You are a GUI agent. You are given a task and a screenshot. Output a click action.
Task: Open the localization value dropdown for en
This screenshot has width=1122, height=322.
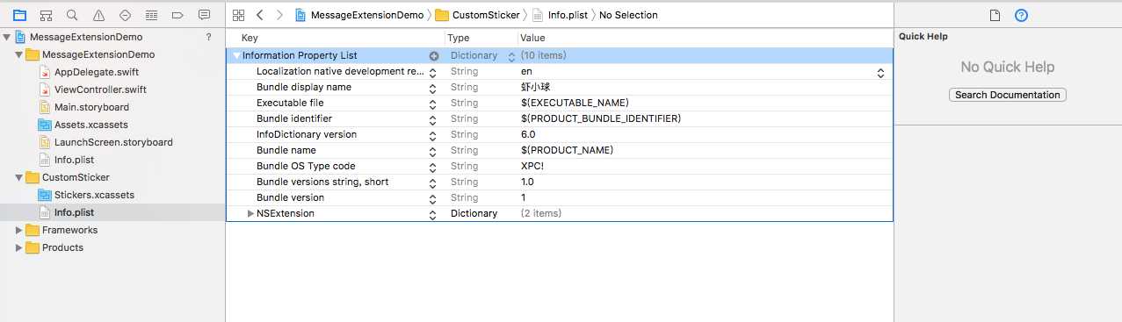880,72
